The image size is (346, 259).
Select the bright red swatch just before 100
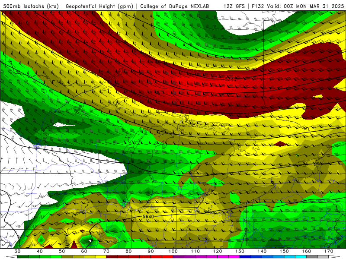click(x=167, y=257)
